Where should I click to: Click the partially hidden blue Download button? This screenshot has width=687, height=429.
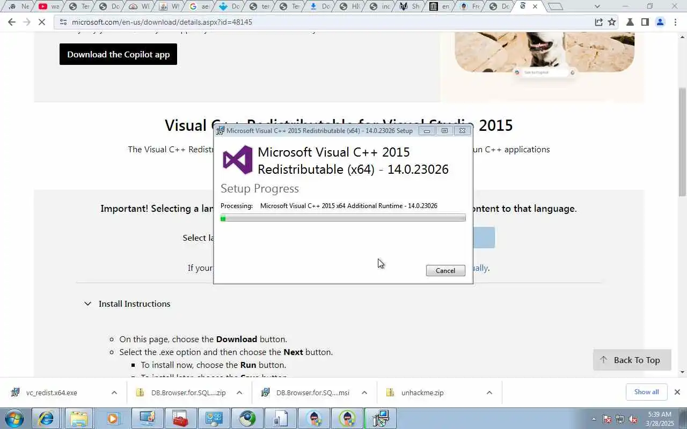484,238
